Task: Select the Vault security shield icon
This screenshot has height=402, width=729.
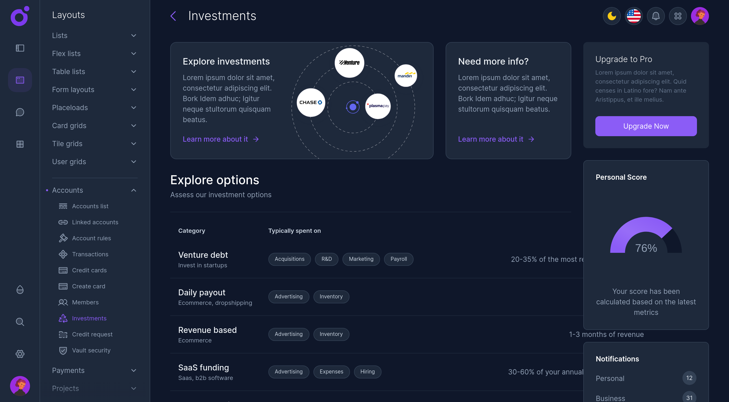Action: point(63,350)
